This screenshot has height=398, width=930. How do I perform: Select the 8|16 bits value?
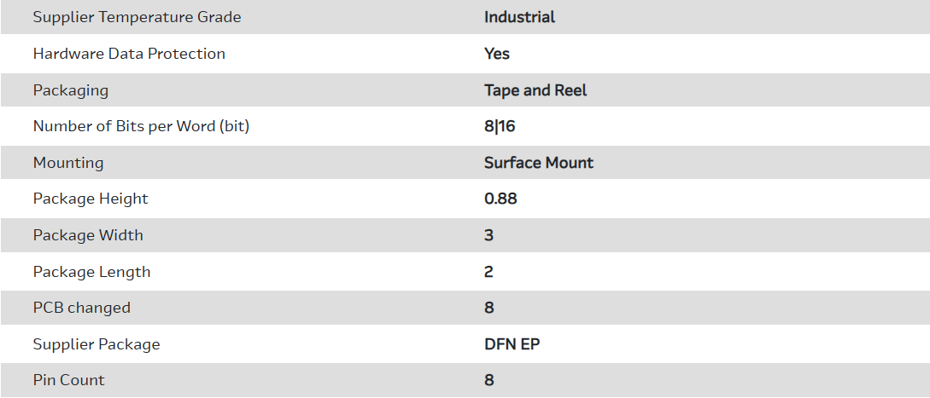500,126
